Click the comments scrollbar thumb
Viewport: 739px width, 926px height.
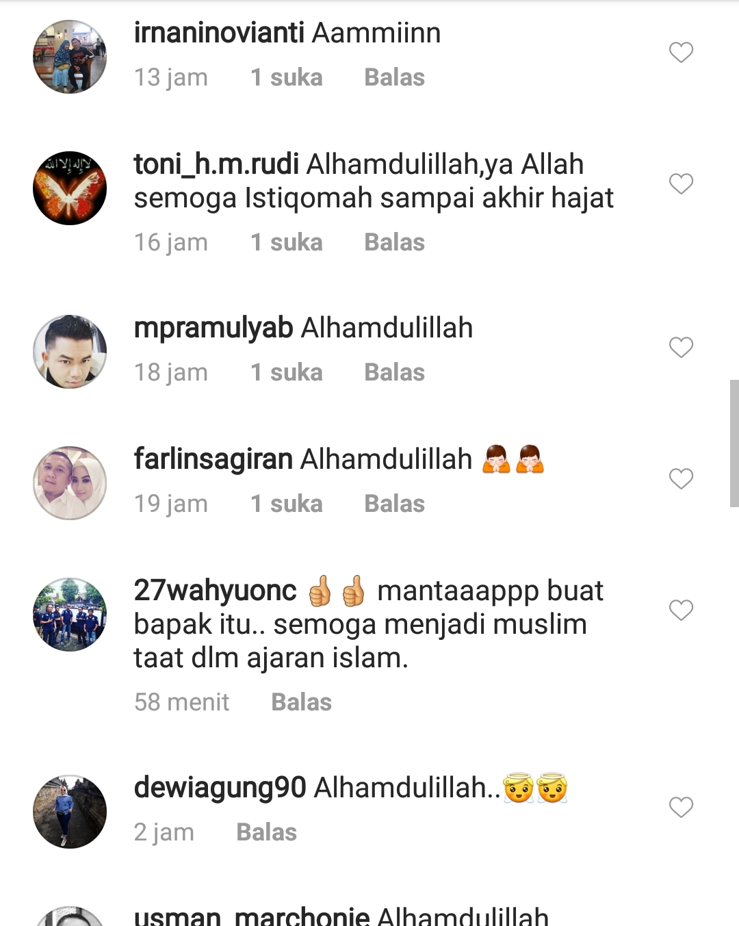[x=734, y=443]
